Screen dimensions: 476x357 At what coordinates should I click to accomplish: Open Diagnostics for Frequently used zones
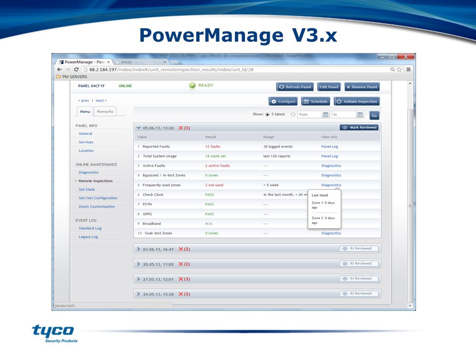tap(331, 185)
